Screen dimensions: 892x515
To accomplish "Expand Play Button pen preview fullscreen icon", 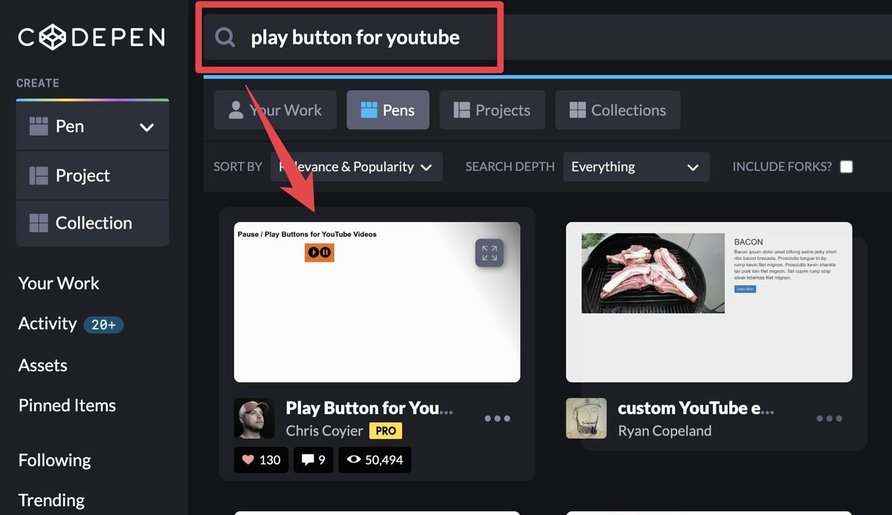I will (x=489, y=252).
